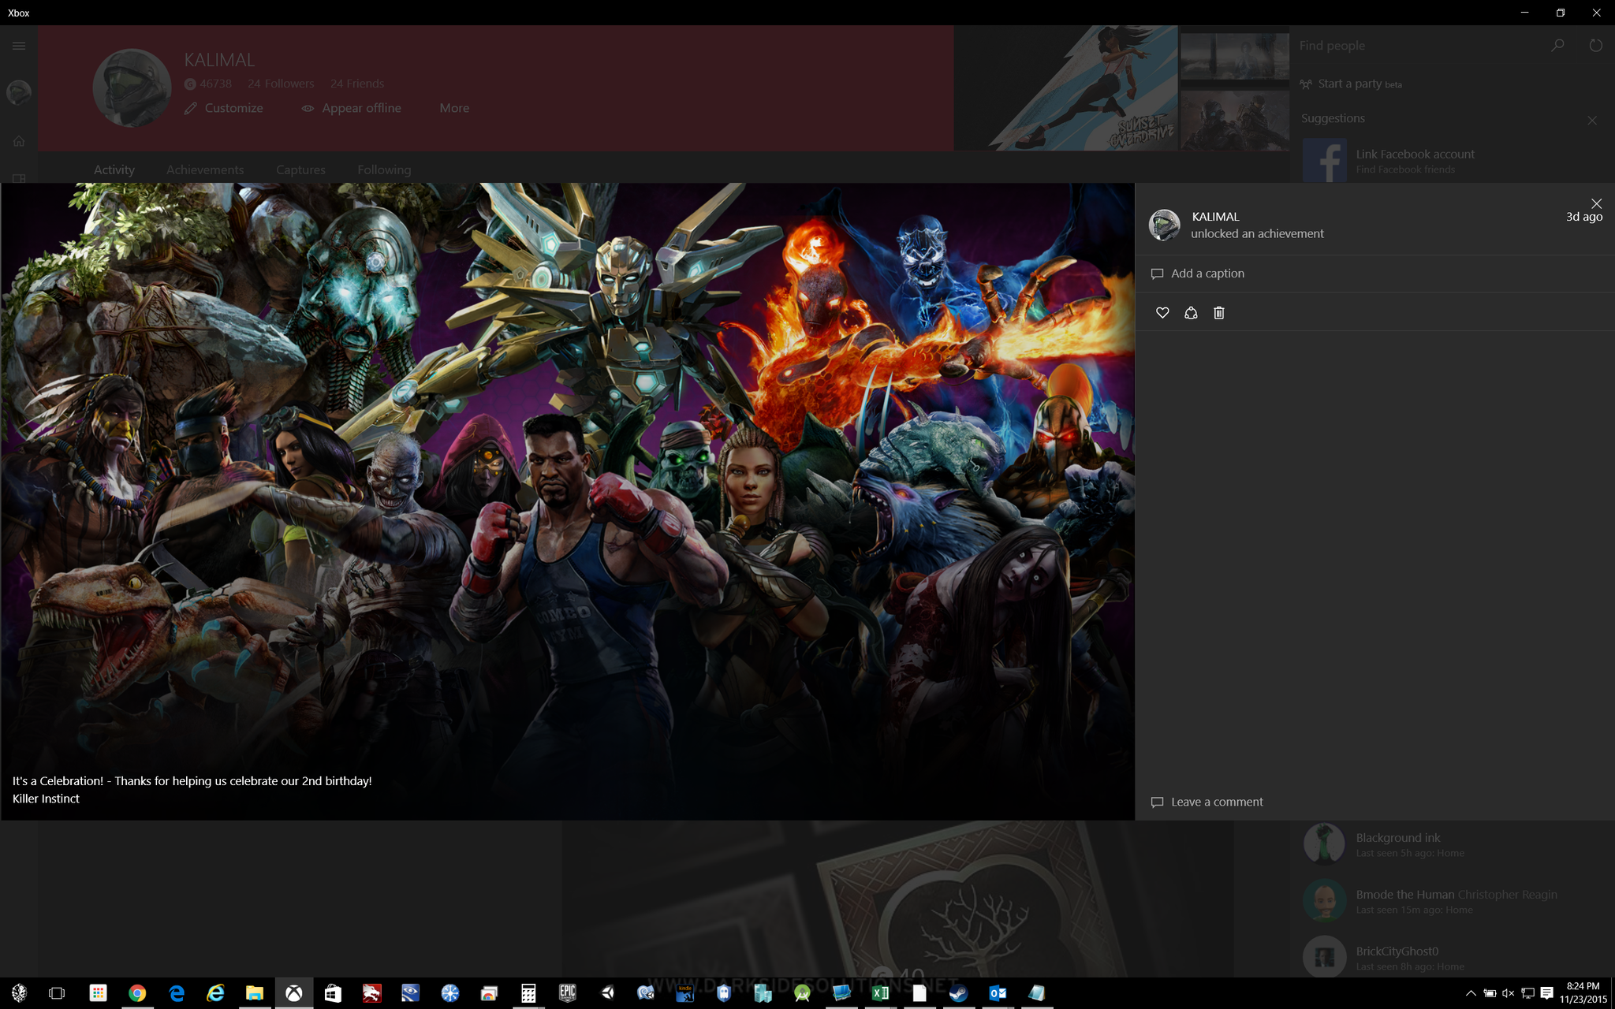This screenshot has width=1615, height=1009.
Task: Open Internet Explorer from taskbar
Action: click(215, 993)
